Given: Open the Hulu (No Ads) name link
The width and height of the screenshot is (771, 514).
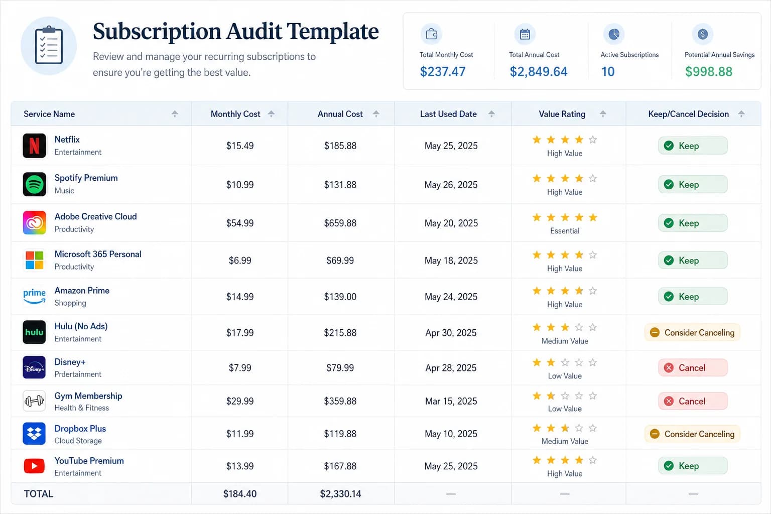Looking at the screenshot, I should coord(81,326).
